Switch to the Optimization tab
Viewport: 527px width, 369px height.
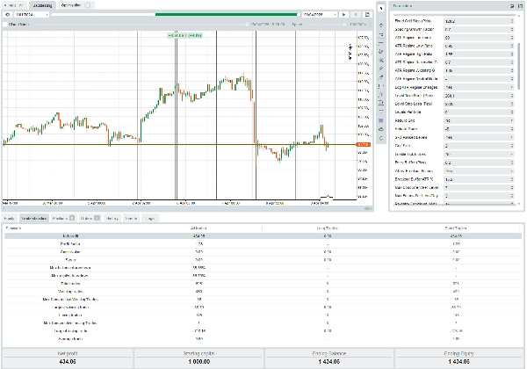point(76,5)
